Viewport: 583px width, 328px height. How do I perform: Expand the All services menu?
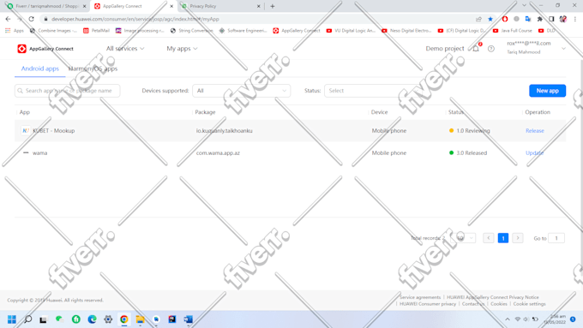tap(125, 49)
